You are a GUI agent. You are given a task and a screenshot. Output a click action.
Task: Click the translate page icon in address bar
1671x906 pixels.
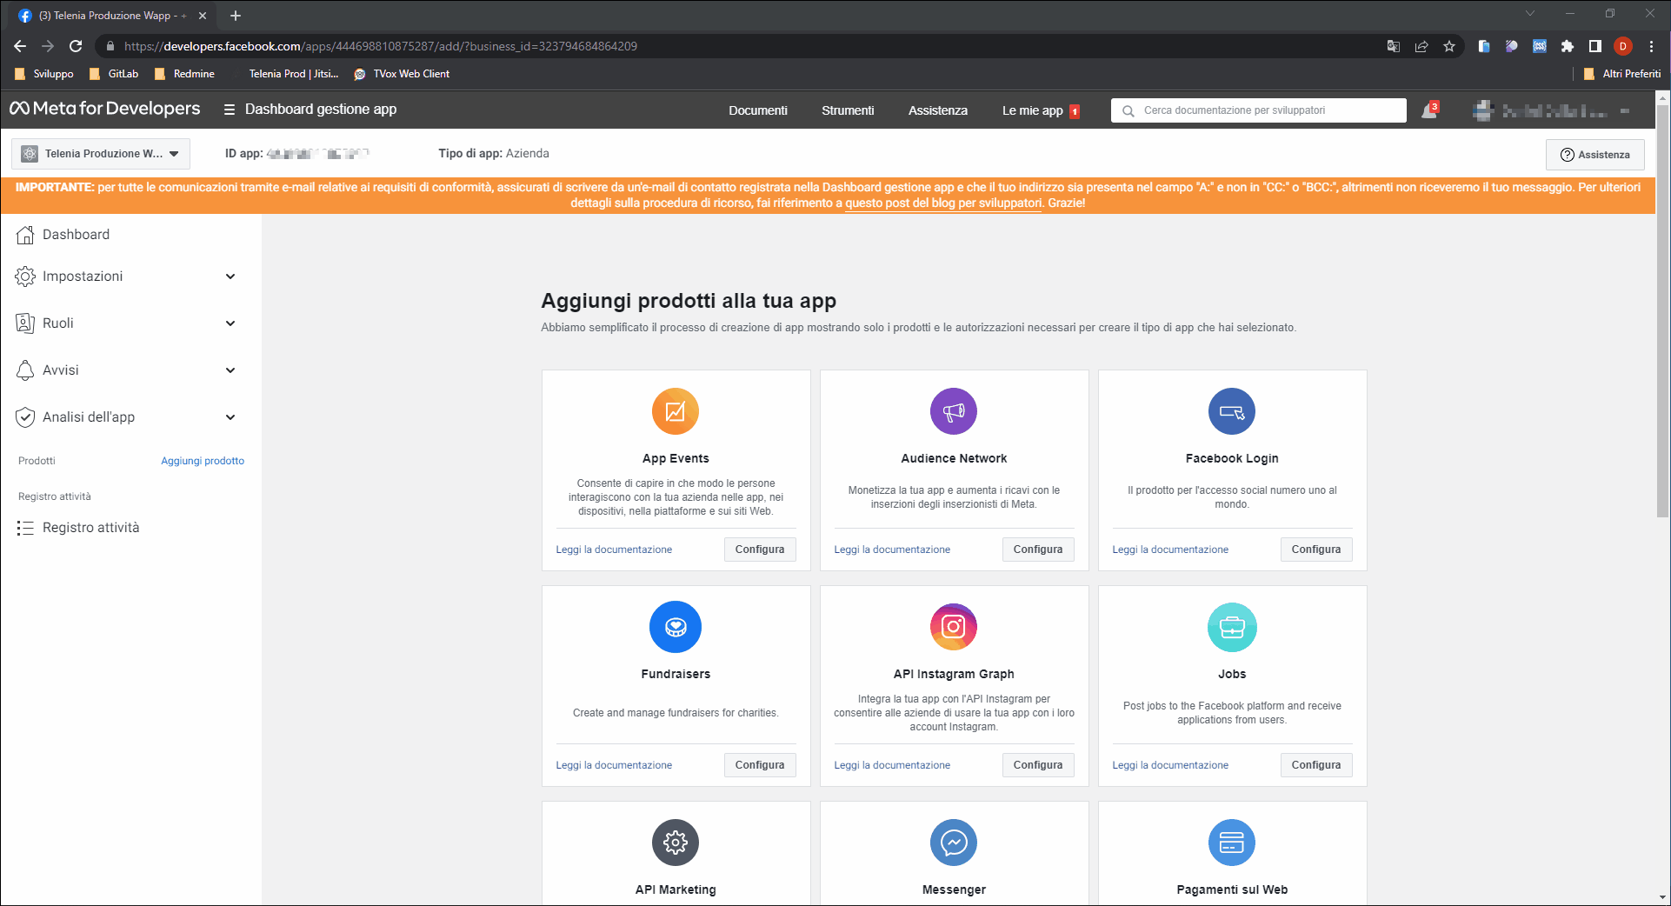pyautogui.click(x=1394, y=46)
